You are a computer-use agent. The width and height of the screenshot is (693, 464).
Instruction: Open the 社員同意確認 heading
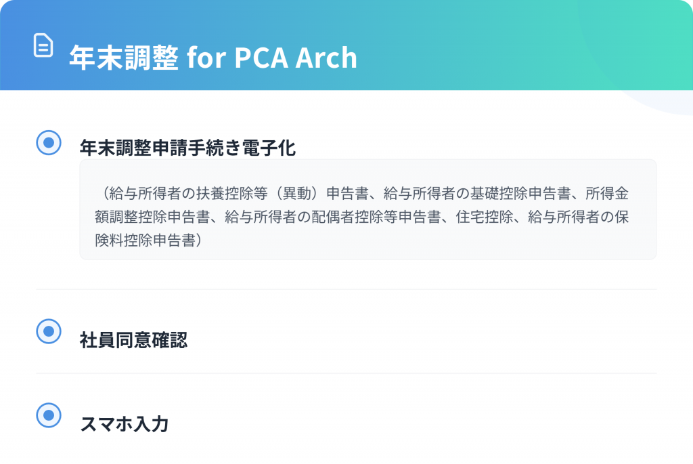click(133, 340)
